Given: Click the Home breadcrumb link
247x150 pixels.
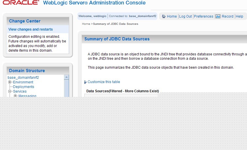Looking at the screenshot, I should 86,24.
